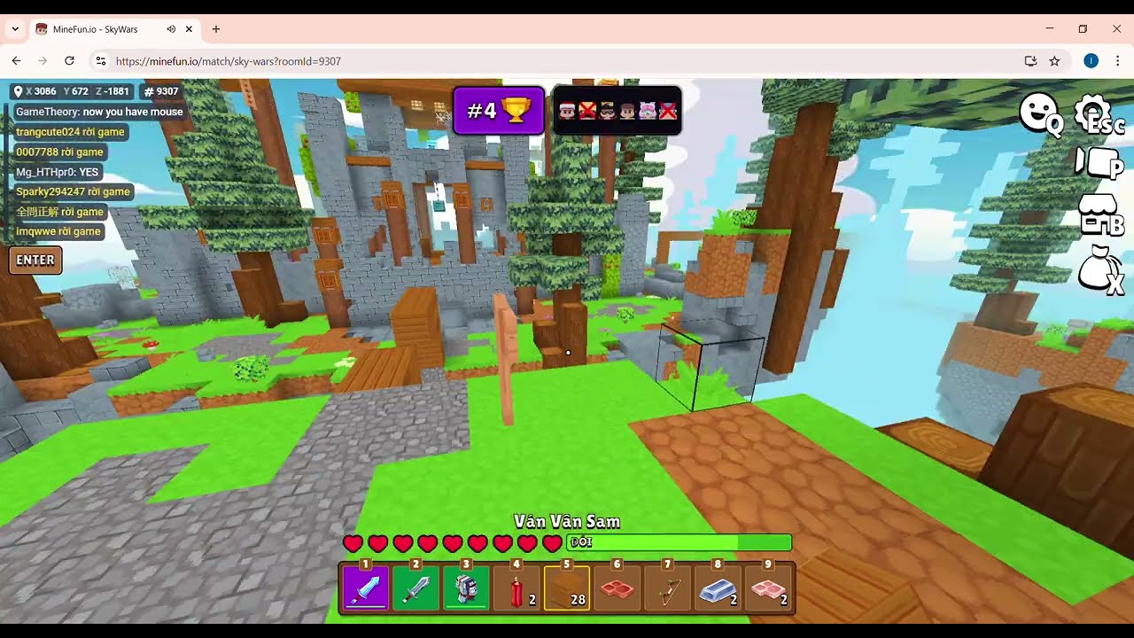Click the Ván Vân Sam block name label
The width and height of the screenshot is (1134, 638).
pyautogui.click(x=567, y=522)
